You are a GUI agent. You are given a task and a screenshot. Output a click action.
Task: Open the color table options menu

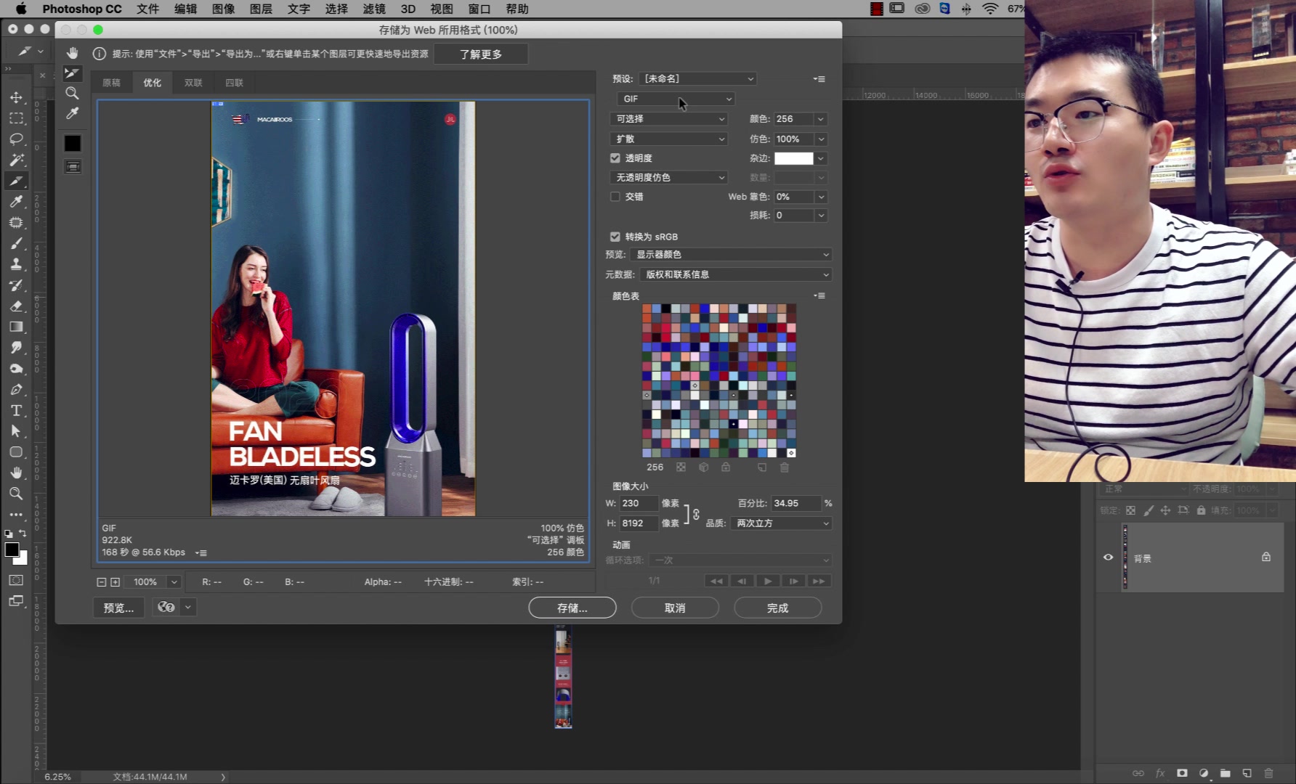[x=819, y=295]
